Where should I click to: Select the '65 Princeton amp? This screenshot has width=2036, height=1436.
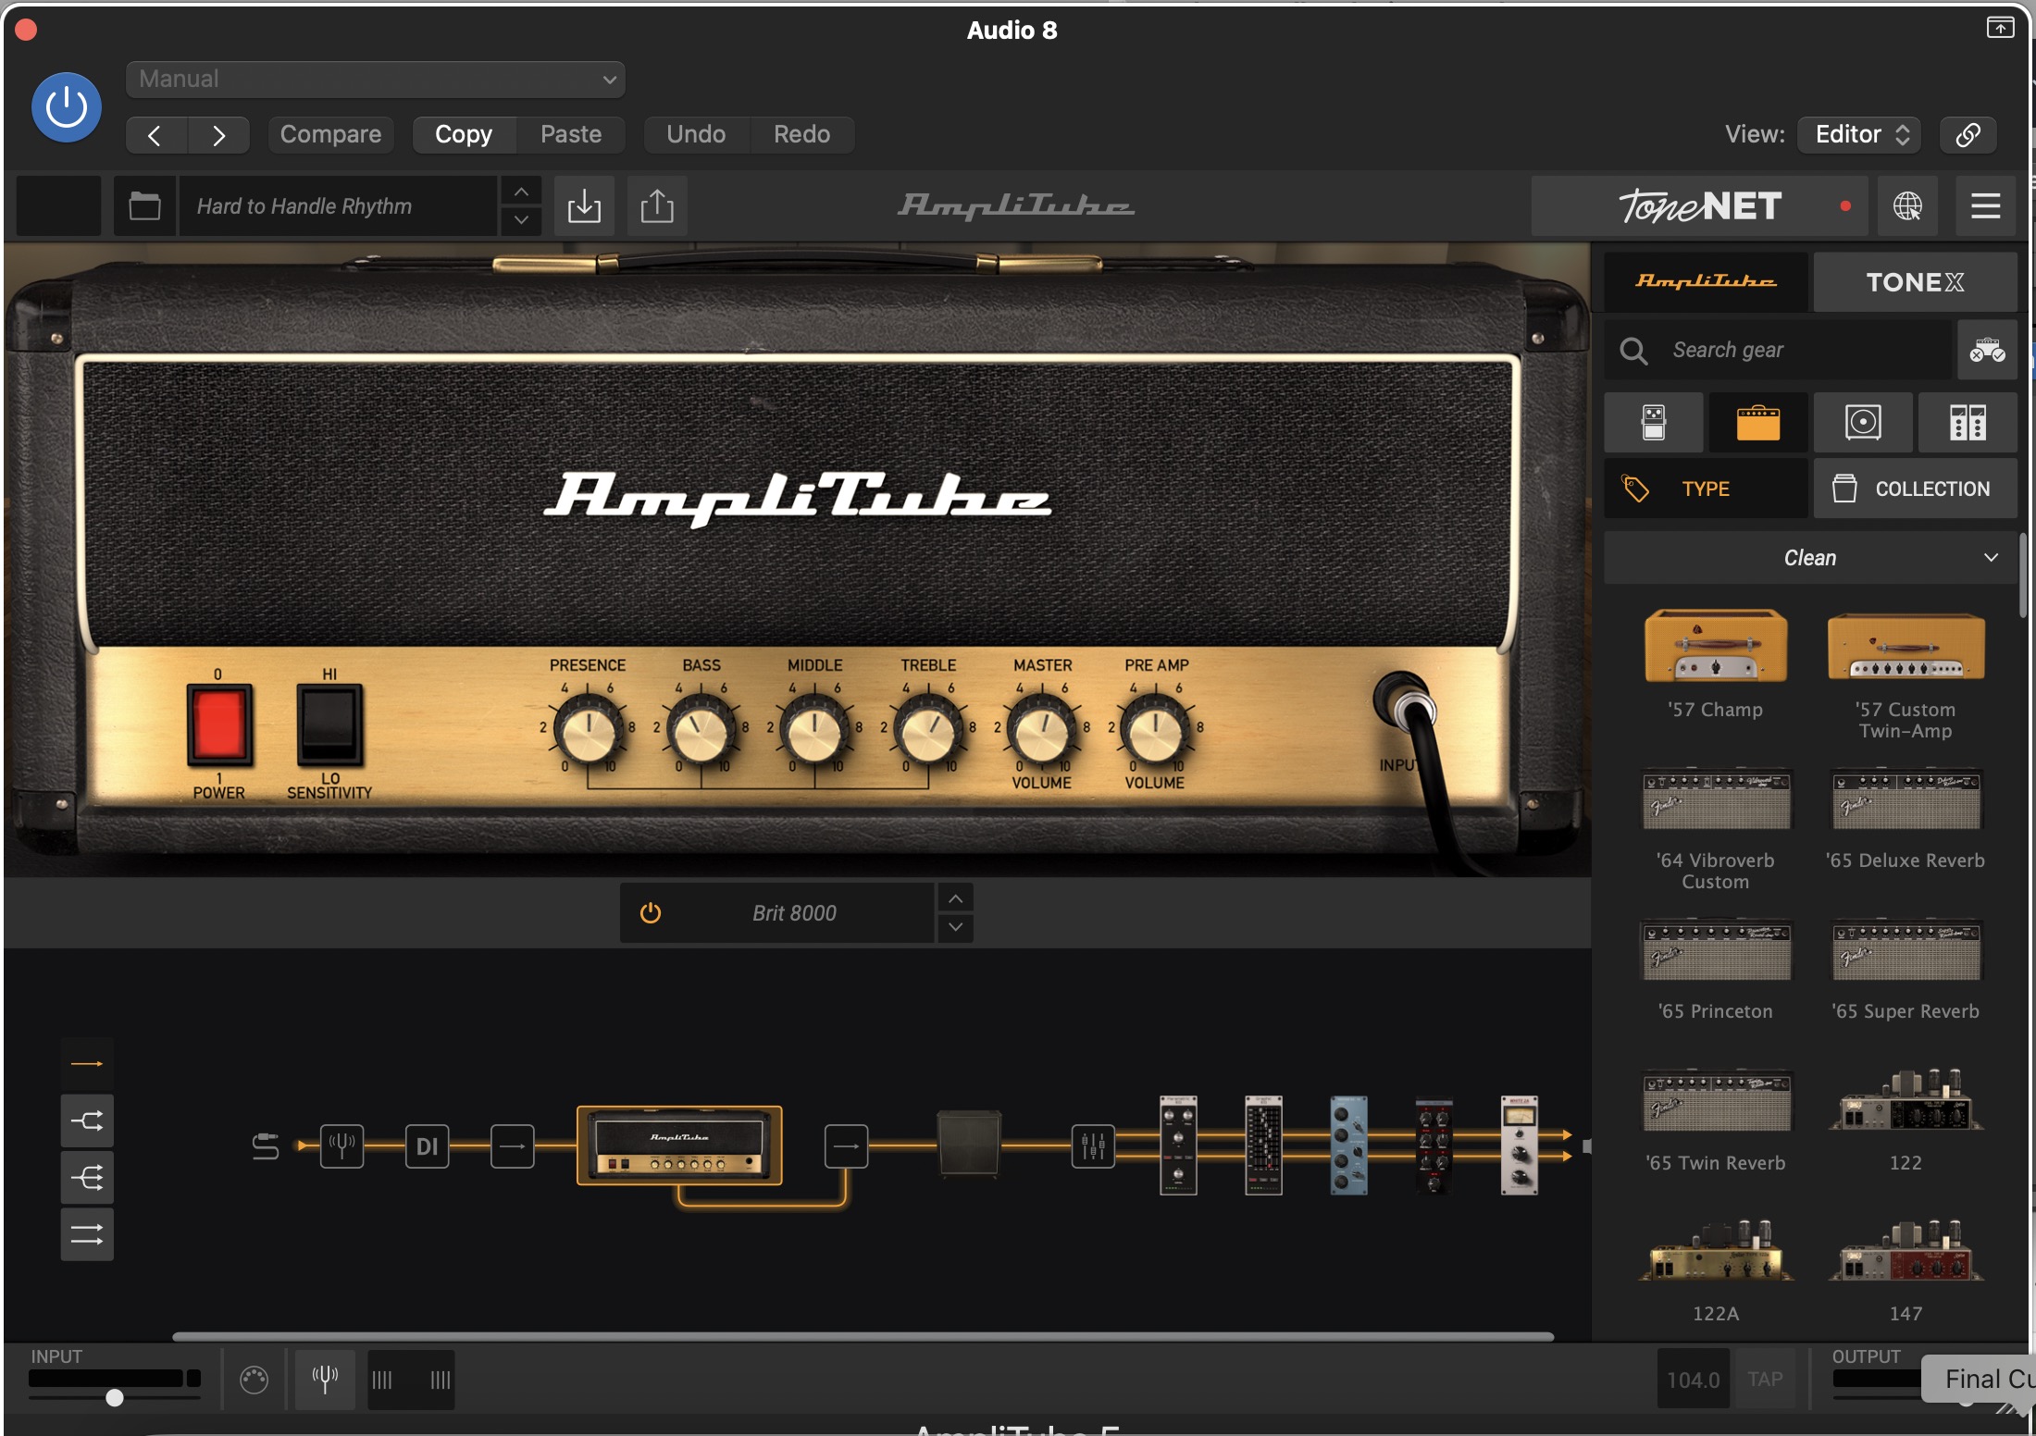click(1716, 970)
